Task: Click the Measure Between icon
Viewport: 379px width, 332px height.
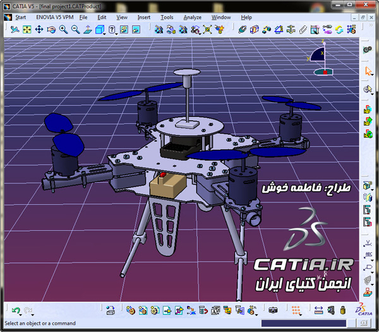Action: click(x=318, y=310)
